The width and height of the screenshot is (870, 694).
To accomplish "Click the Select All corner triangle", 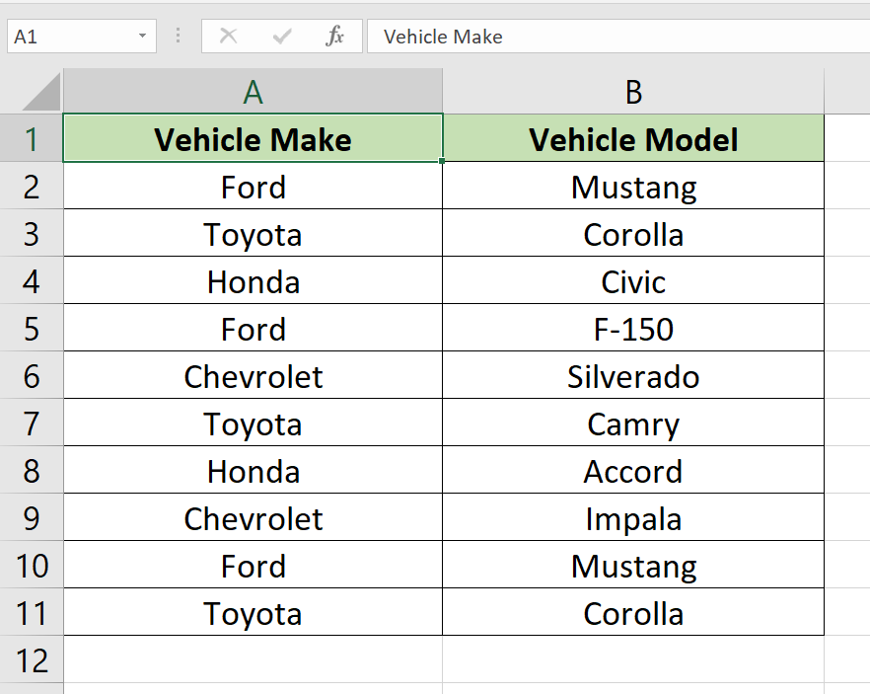I will click(x=41, y=92).
